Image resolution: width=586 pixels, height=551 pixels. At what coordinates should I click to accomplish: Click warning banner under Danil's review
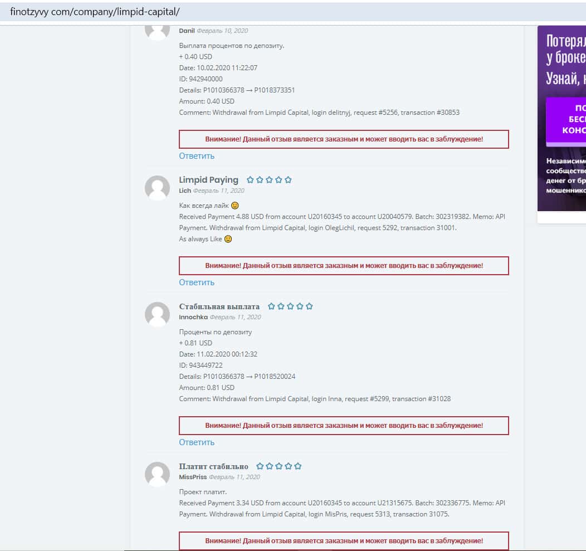[344, 139]
